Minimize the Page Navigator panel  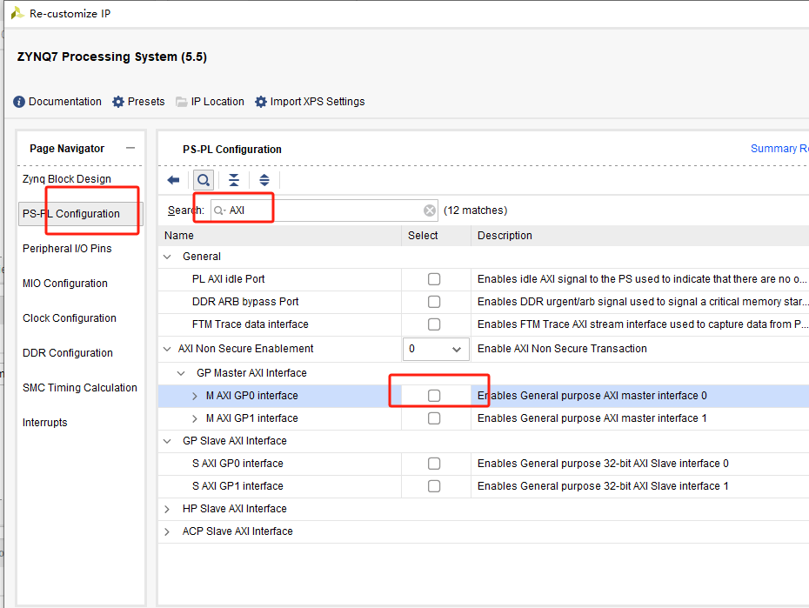pyautogui.click(x=130, y=148)
